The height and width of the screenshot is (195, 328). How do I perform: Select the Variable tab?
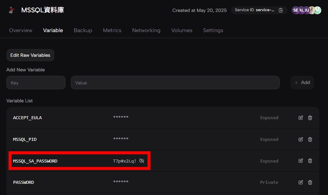[x=53, y=30]
